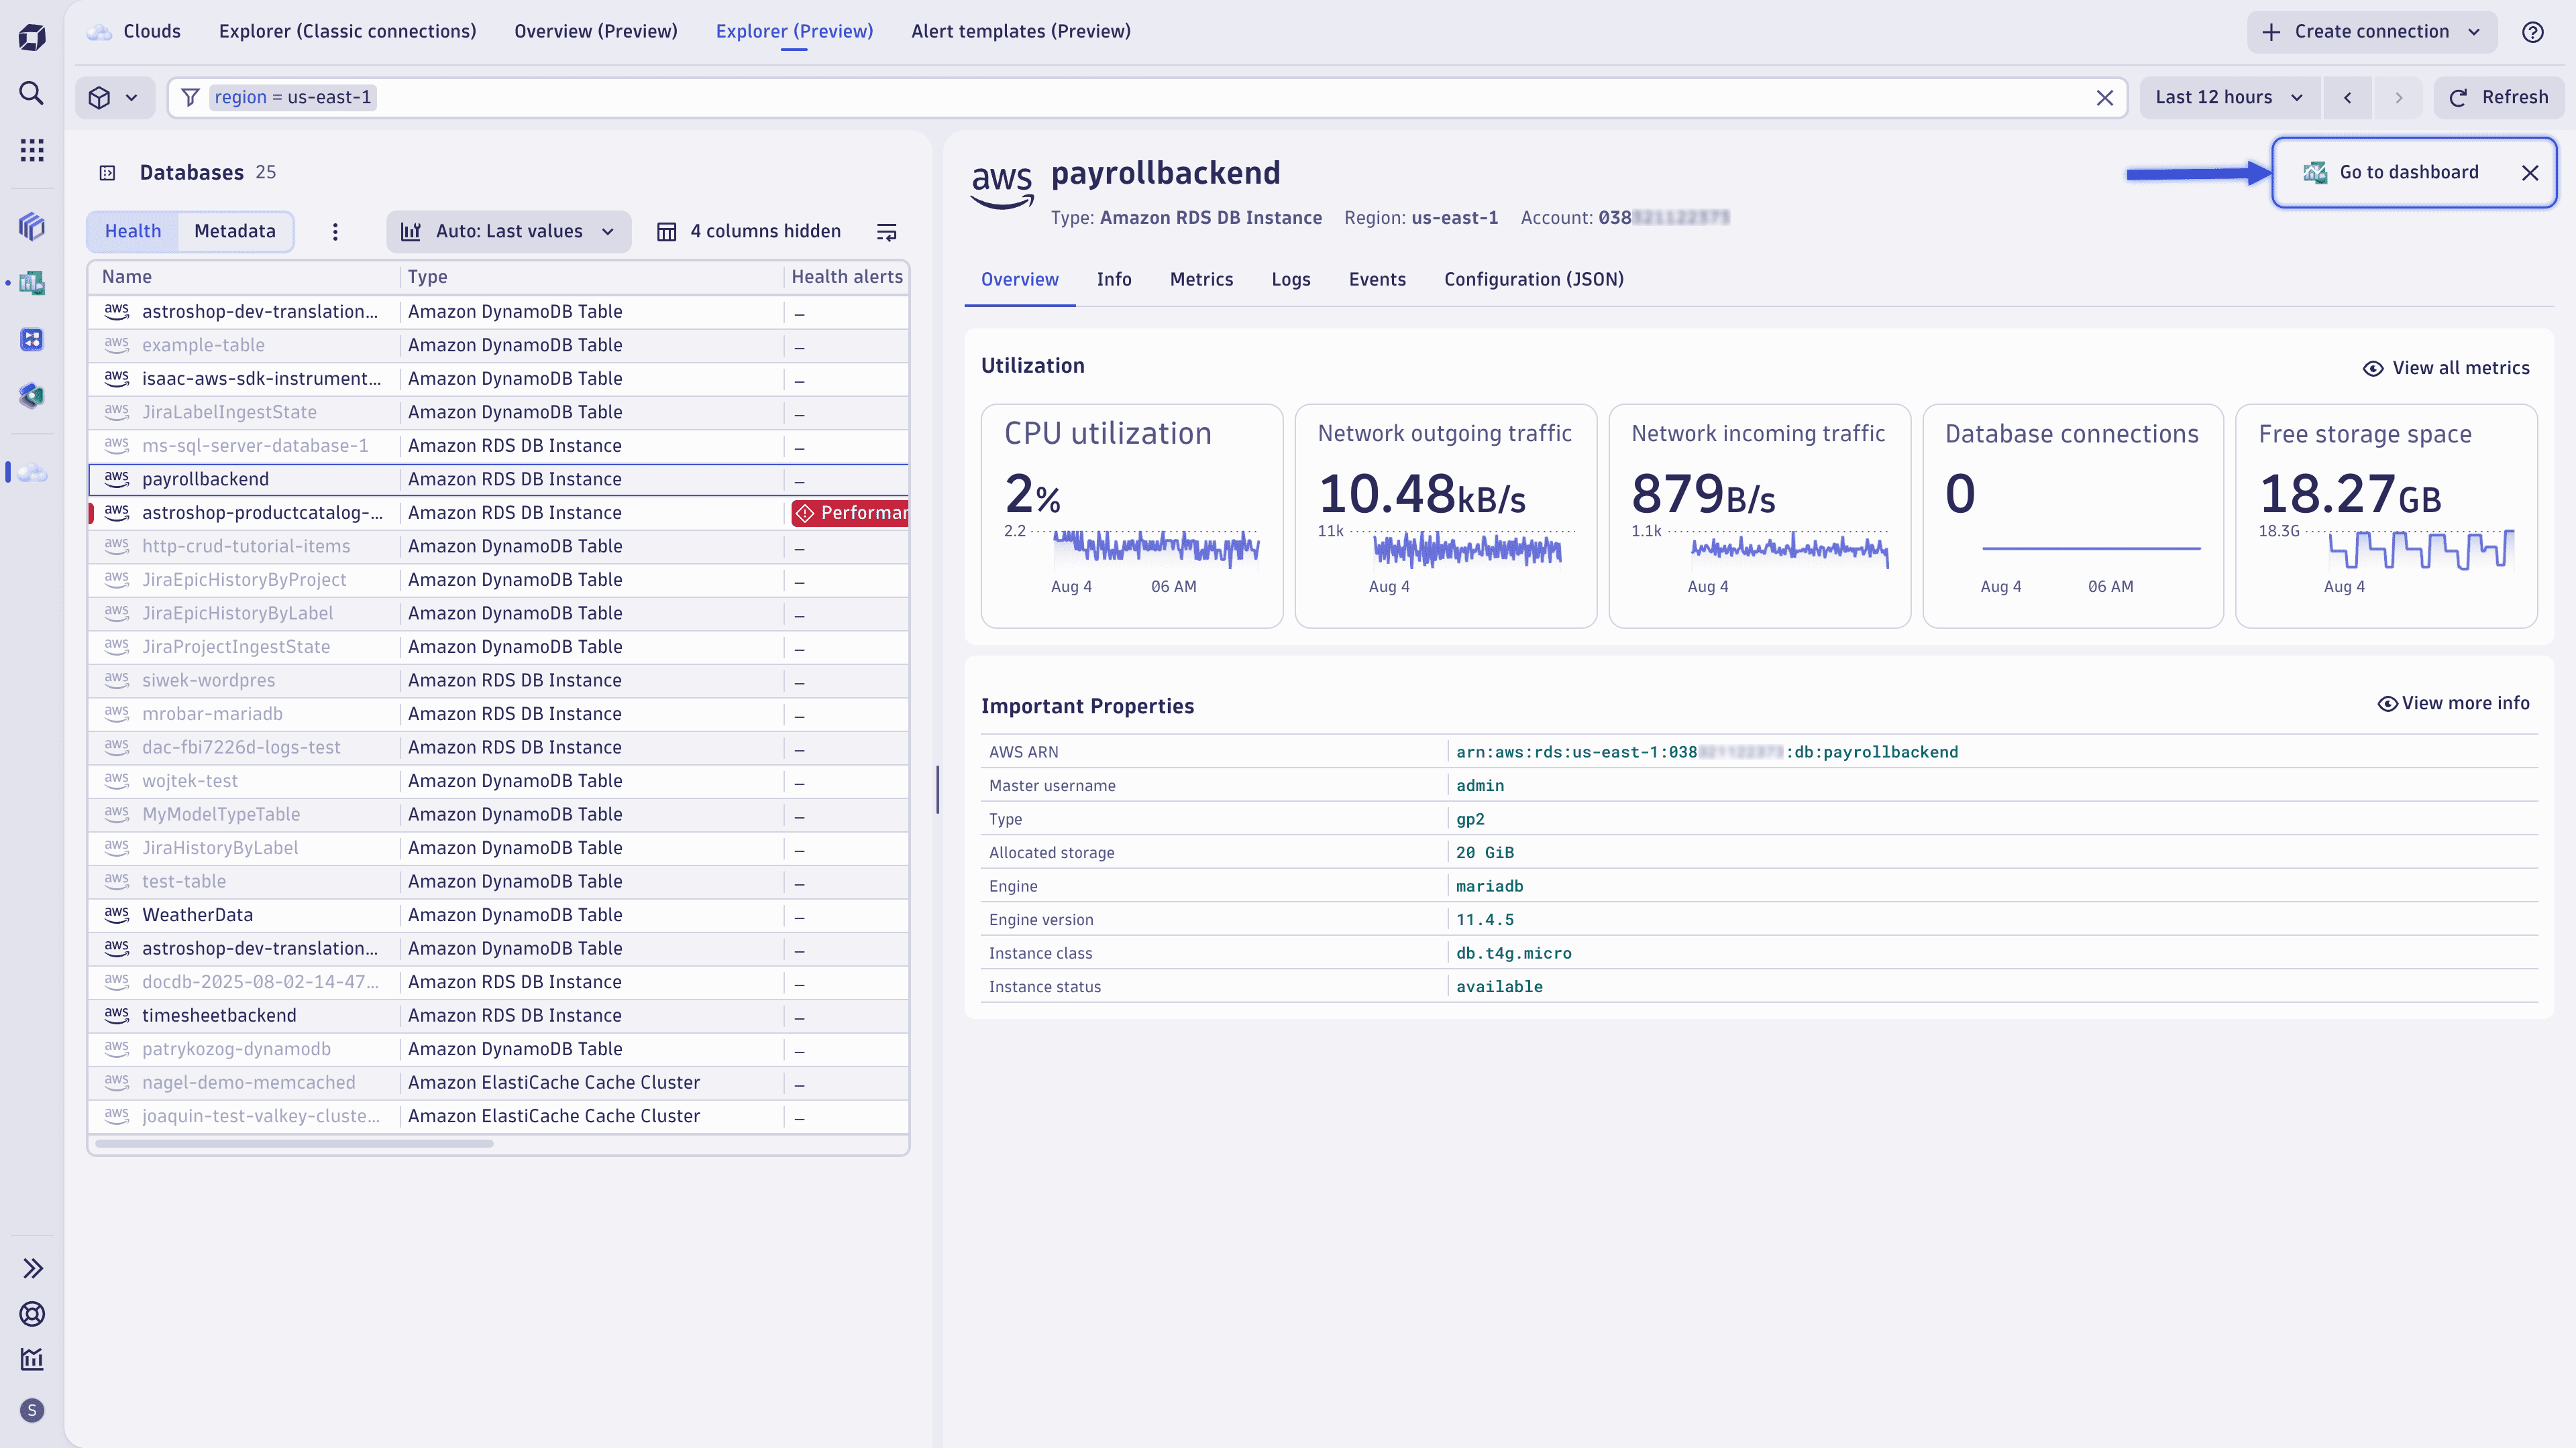Select the astroshop-productcatalog row

pos(498,514)
